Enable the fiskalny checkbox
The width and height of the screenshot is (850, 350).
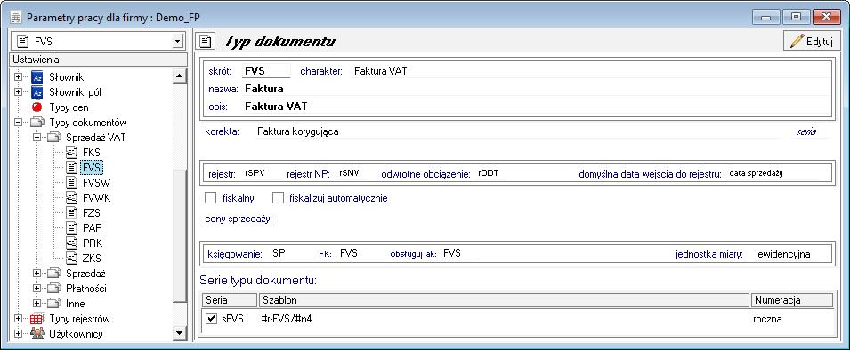(211, 198)
